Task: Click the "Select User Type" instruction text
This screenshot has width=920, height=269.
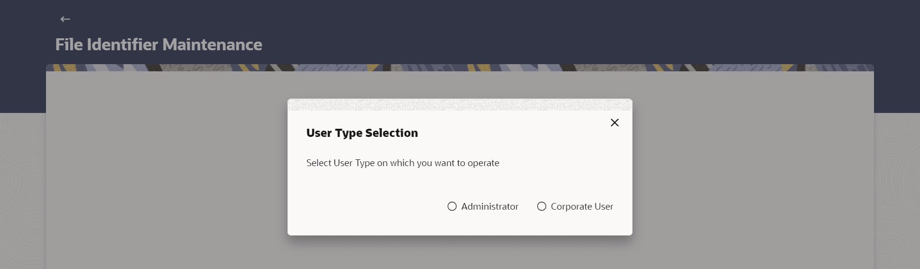Action: (x=402, y=163)
